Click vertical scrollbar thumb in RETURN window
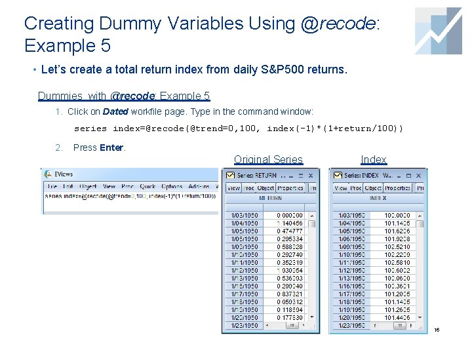 (312, 224)
